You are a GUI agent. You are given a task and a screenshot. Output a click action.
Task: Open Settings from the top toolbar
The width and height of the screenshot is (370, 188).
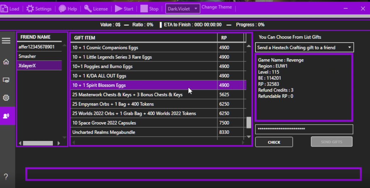pos(39,9)
